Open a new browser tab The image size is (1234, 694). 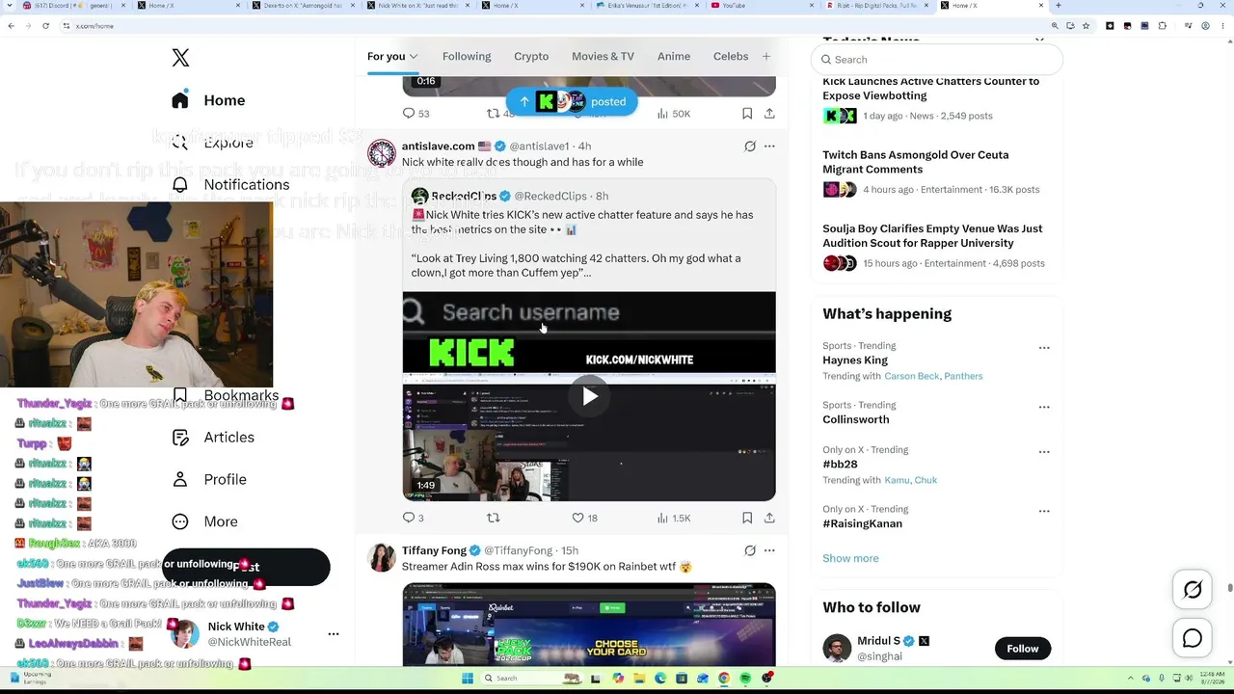pyautogui.click(x=1058, y=6)
